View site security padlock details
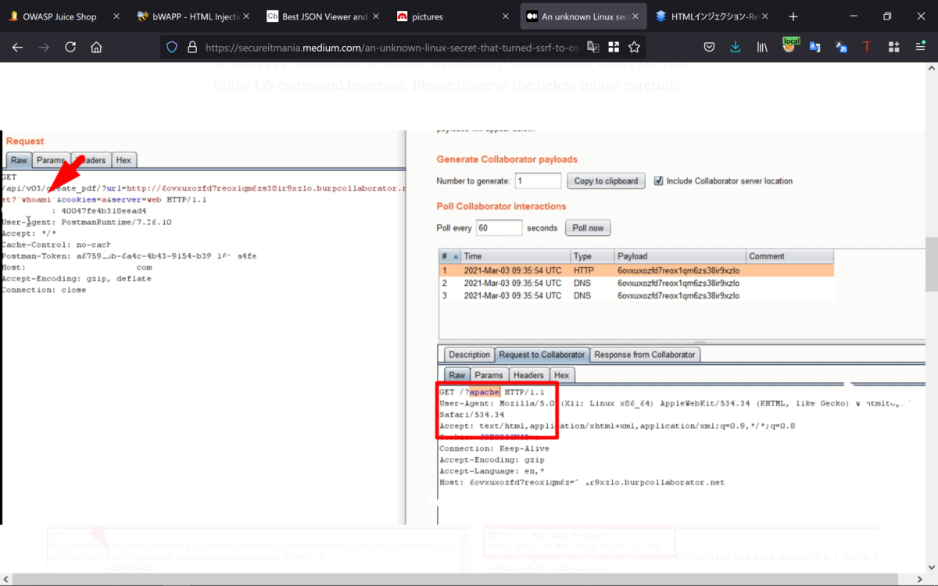The image size is (938, 586). tap(192, 47)
